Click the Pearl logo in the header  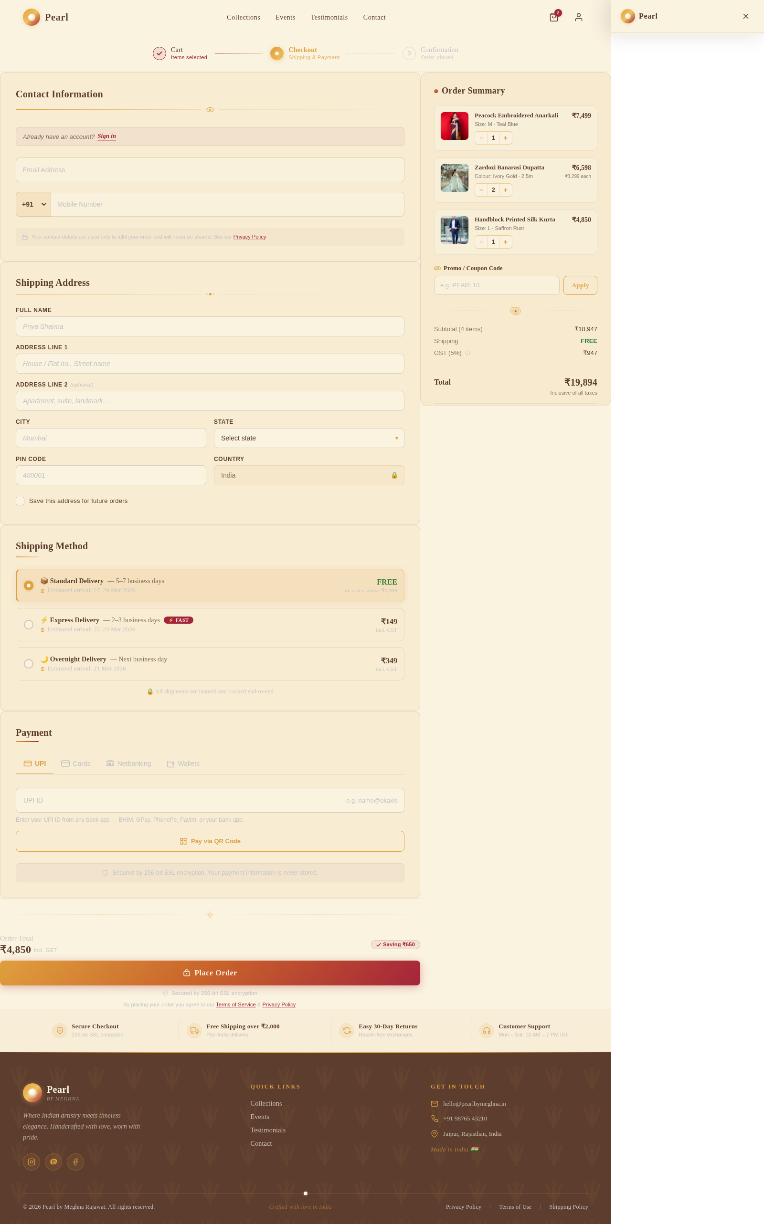45,17
